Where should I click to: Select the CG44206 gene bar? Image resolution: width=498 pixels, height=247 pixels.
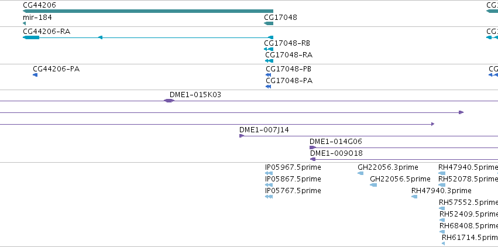coord(148,11)
